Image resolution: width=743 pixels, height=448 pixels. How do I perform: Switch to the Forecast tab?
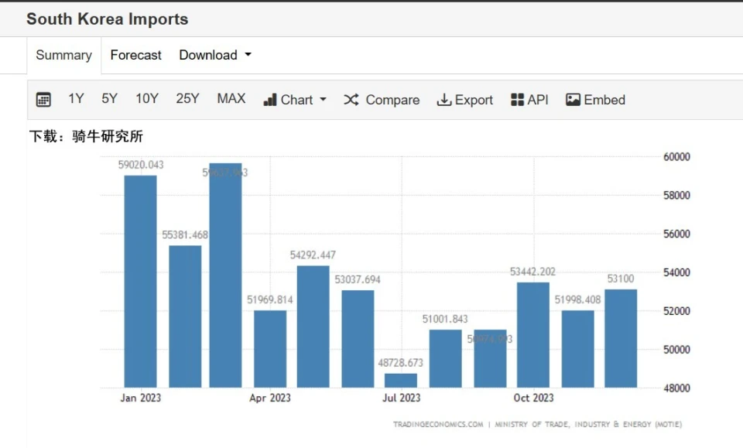point(135,55)
